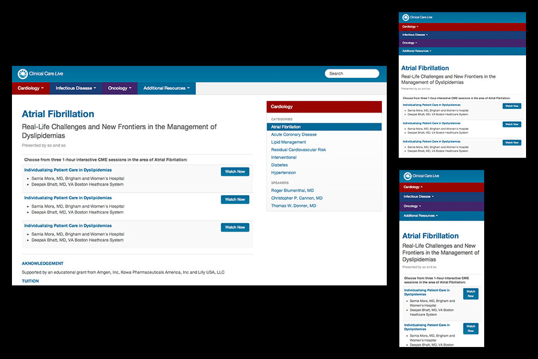Go to the Lipid Management category
This screenshot has width=538, height=359.
tap(288, 142)
